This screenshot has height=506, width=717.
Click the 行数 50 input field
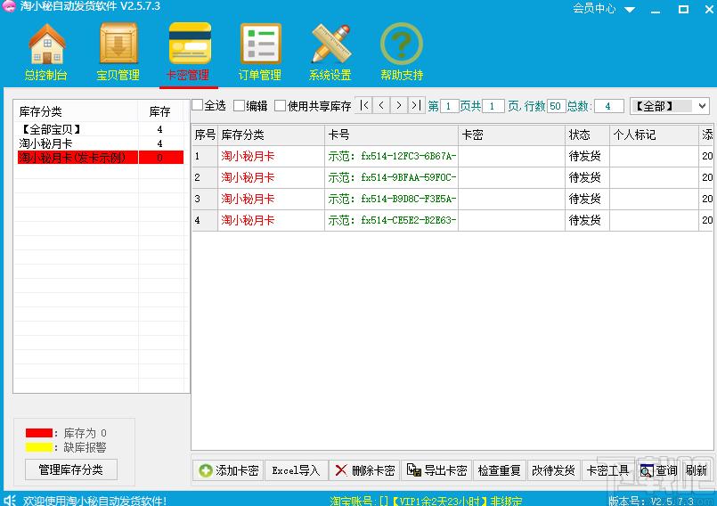coord(556,106)
